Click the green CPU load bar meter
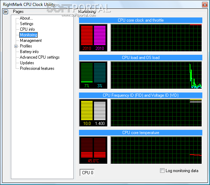Screen dimensions: 210x185 click(87, 73)
